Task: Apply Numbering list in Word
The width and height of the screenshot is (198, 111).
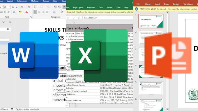Action: pos(42,7)
